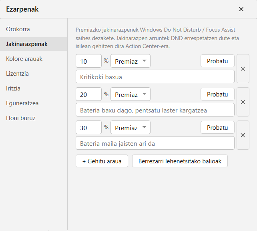Add a rule with Gehitu araua

102,161
